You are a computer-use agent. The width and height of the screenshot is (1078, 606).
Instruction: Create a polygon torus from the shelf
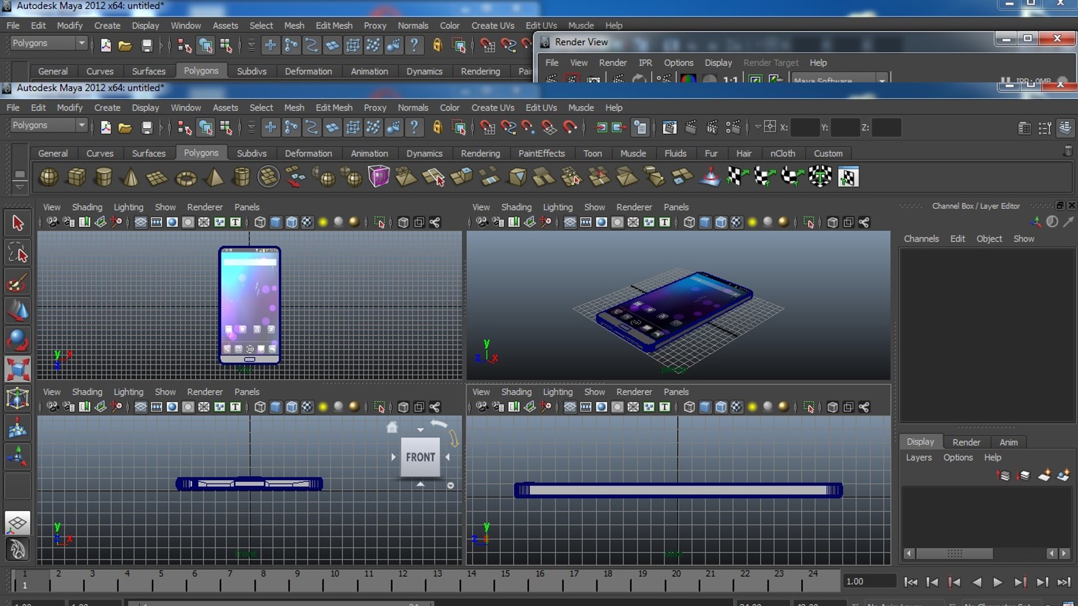click(x=186, y=177)
